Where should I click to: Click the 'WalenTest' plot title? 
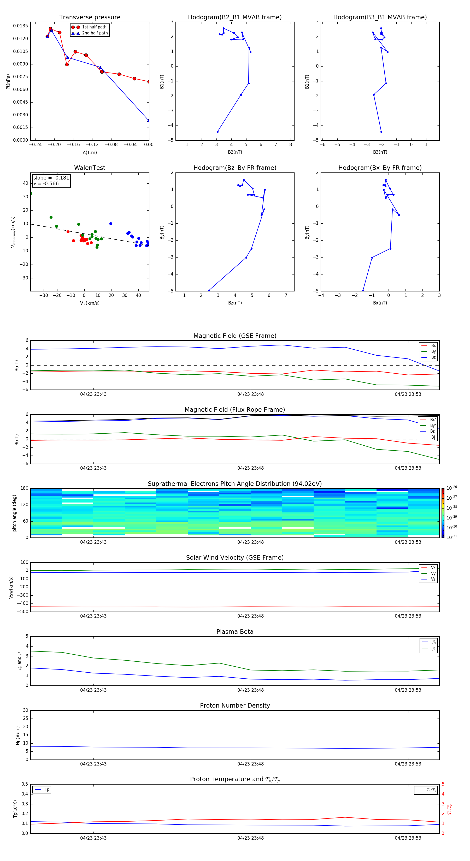click(90, 168)
